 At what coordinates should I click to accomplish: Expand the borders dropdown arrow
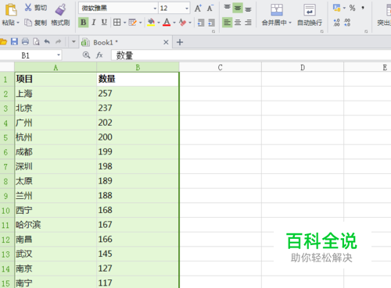(x=124, y=23)
